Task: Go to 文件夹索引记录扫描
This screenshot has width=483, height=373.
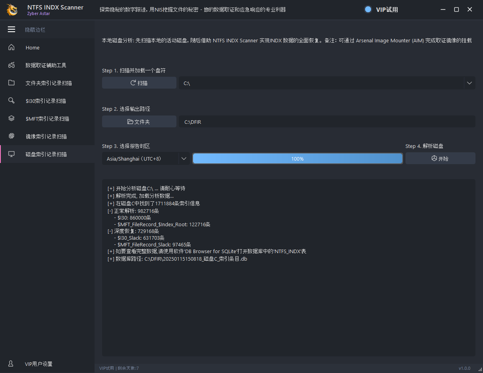Action: click(47, 83)
